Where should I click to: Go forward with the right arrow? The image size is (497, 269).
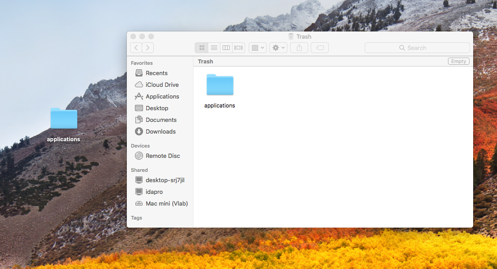148,48
